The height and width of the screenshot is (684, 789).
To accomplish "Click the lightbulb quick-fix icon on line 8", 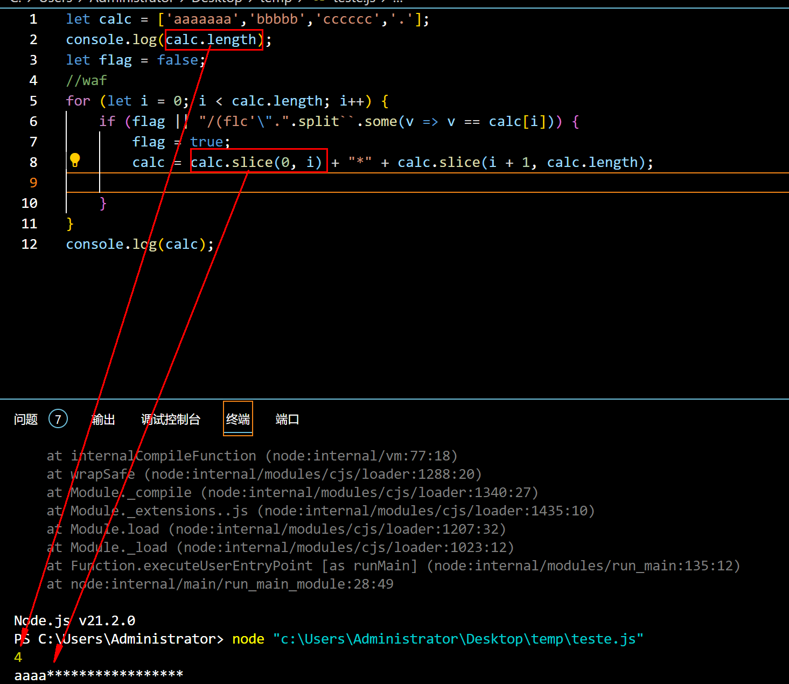I will pos(75,160).
